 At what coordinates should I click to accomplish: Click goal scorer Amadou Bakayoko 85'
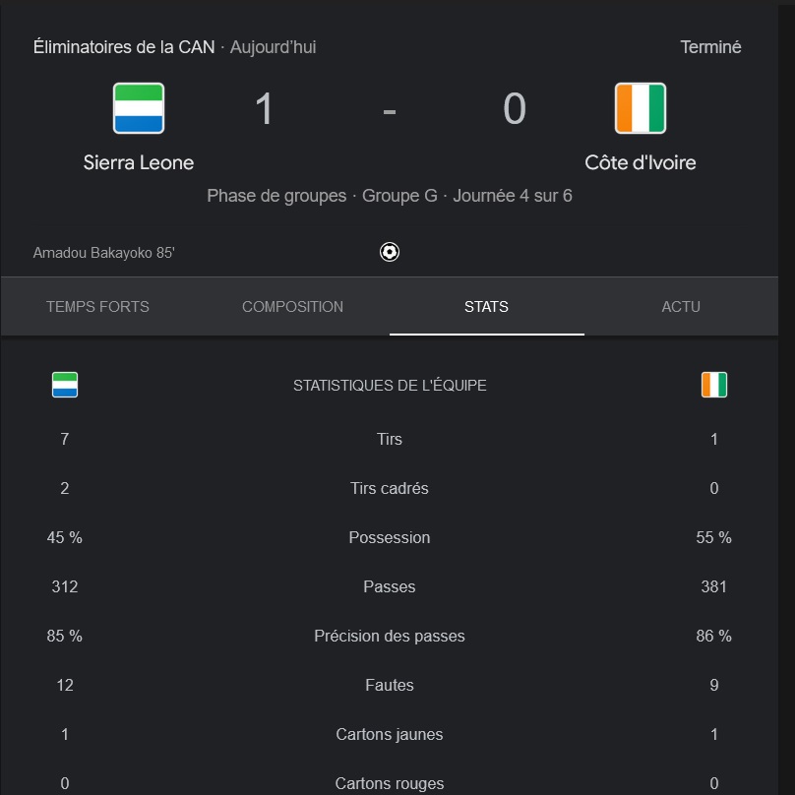tap(104, 253)
